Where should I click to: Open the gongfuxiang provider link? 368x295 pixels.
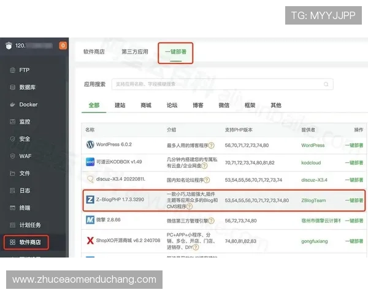[315, 241]
